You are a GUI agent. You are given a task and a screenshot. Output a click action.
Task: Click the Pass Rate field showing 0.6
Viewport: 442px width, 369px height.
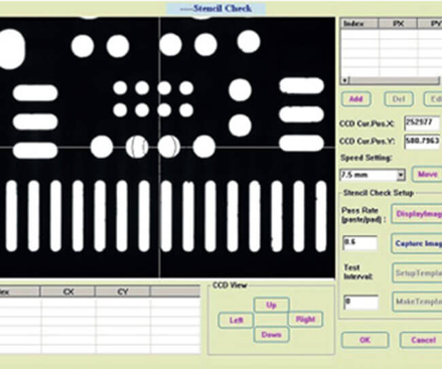pyautogui.click(x=360, y=243)
